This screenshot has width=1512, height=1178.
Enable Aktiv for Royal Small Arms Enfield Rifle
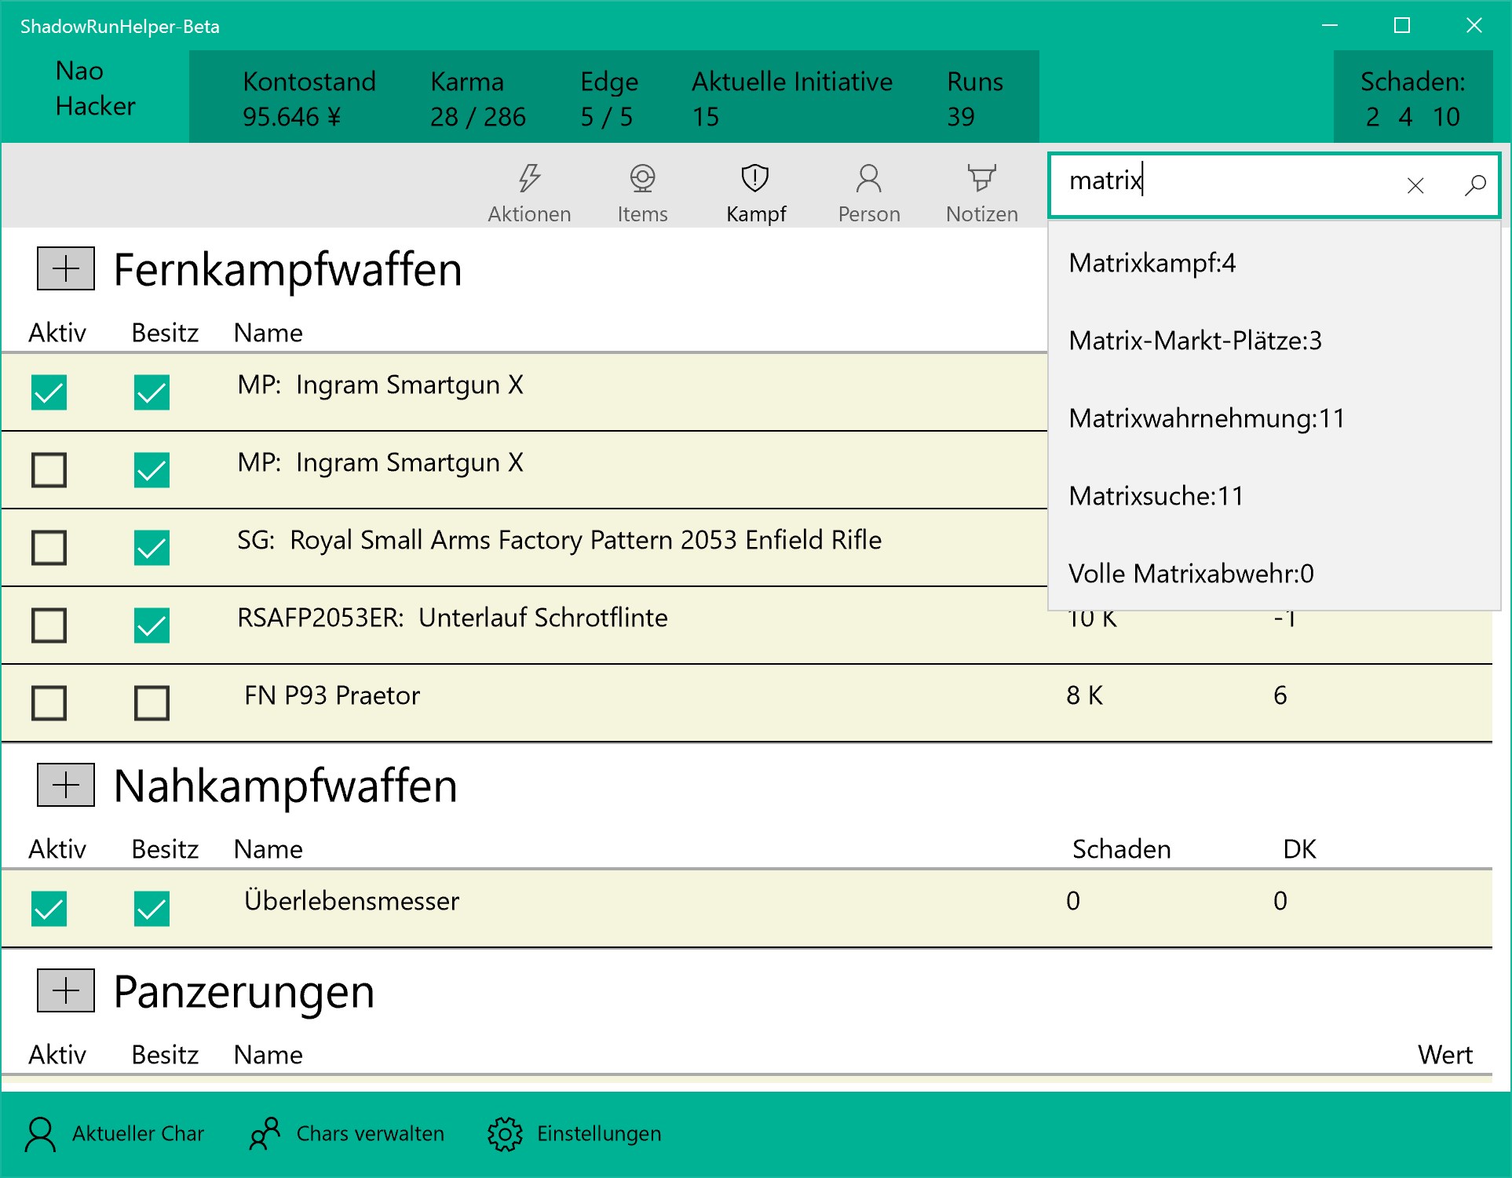49,548
